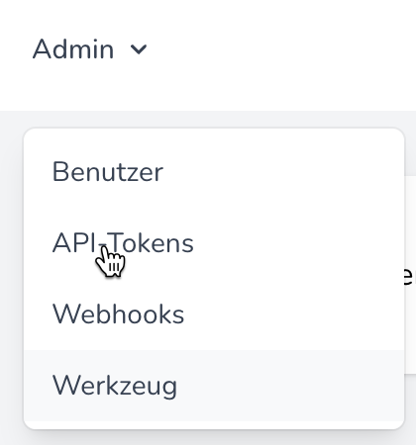Go to Webhooks in the dropdown
The image size is (416, 445).
coord(214,314)
